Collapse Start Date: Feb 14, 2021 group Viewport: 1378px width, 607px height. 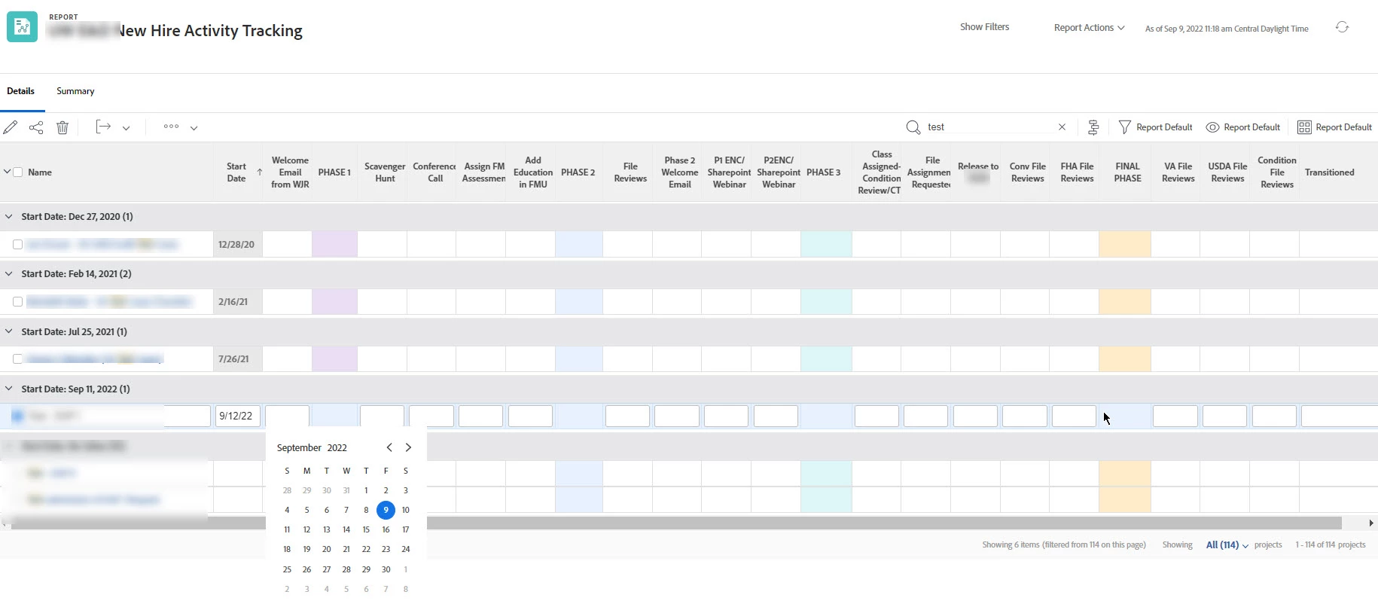click(x=9, y=273)
